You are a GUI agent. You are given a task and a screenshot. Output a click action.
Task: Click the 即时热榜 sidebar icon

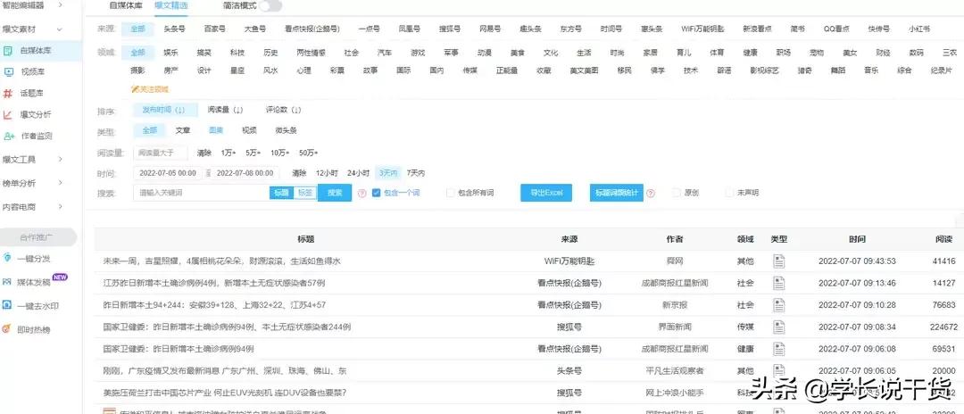coord(7,329)
